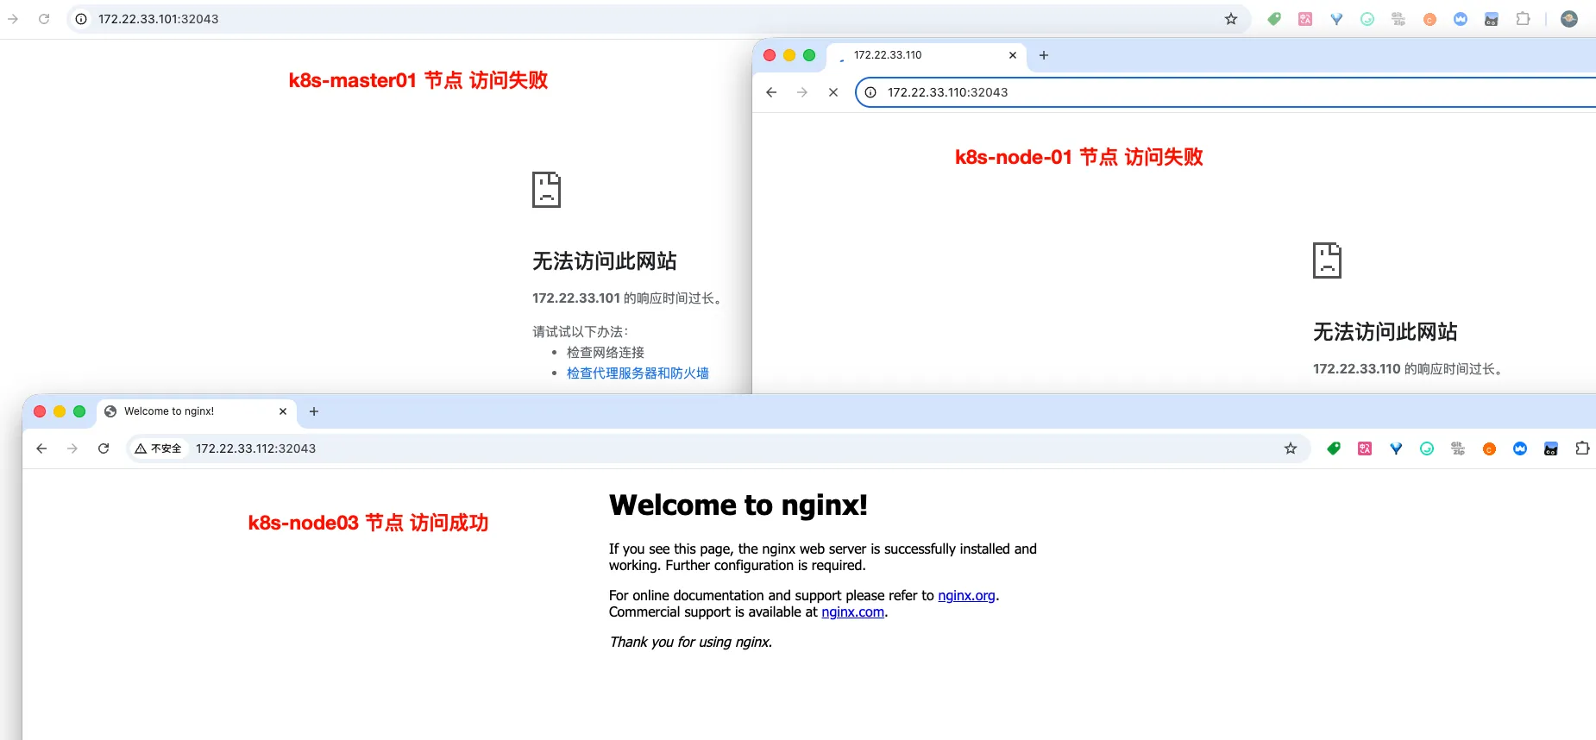Open new tab in 172.22.33.110 window
This screenshot has height=740, width=1596.
coord(1044,55)
